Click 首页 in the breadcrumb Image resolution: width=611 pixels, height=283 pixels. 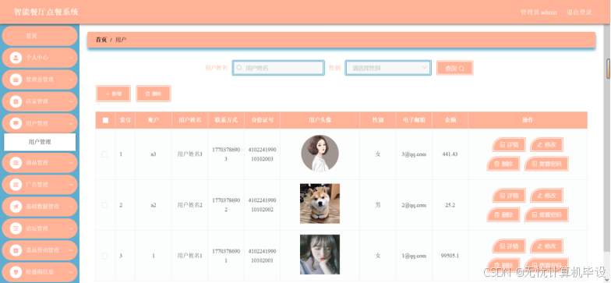[x=101, y=40]
